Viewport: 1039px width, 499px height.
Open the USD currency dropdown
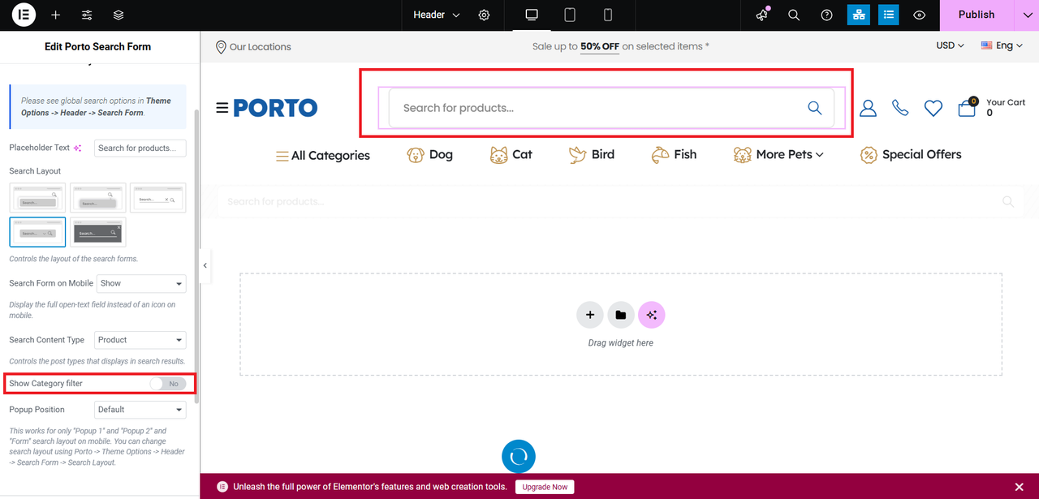point(950,45)
